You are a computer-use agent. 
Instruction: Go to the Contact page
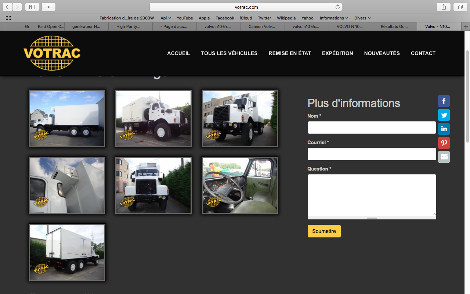click(423, 53)
